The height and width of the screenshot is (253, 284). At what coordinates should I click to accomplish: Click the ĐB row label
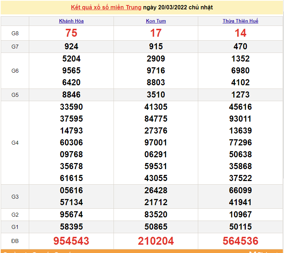tap(15, 241)
